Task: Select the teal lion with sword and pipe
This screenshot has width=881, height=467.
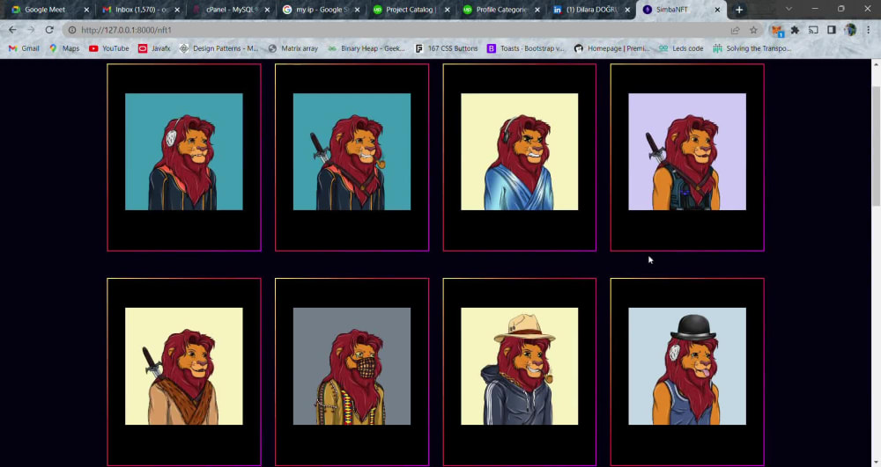Action: point(352,152)
